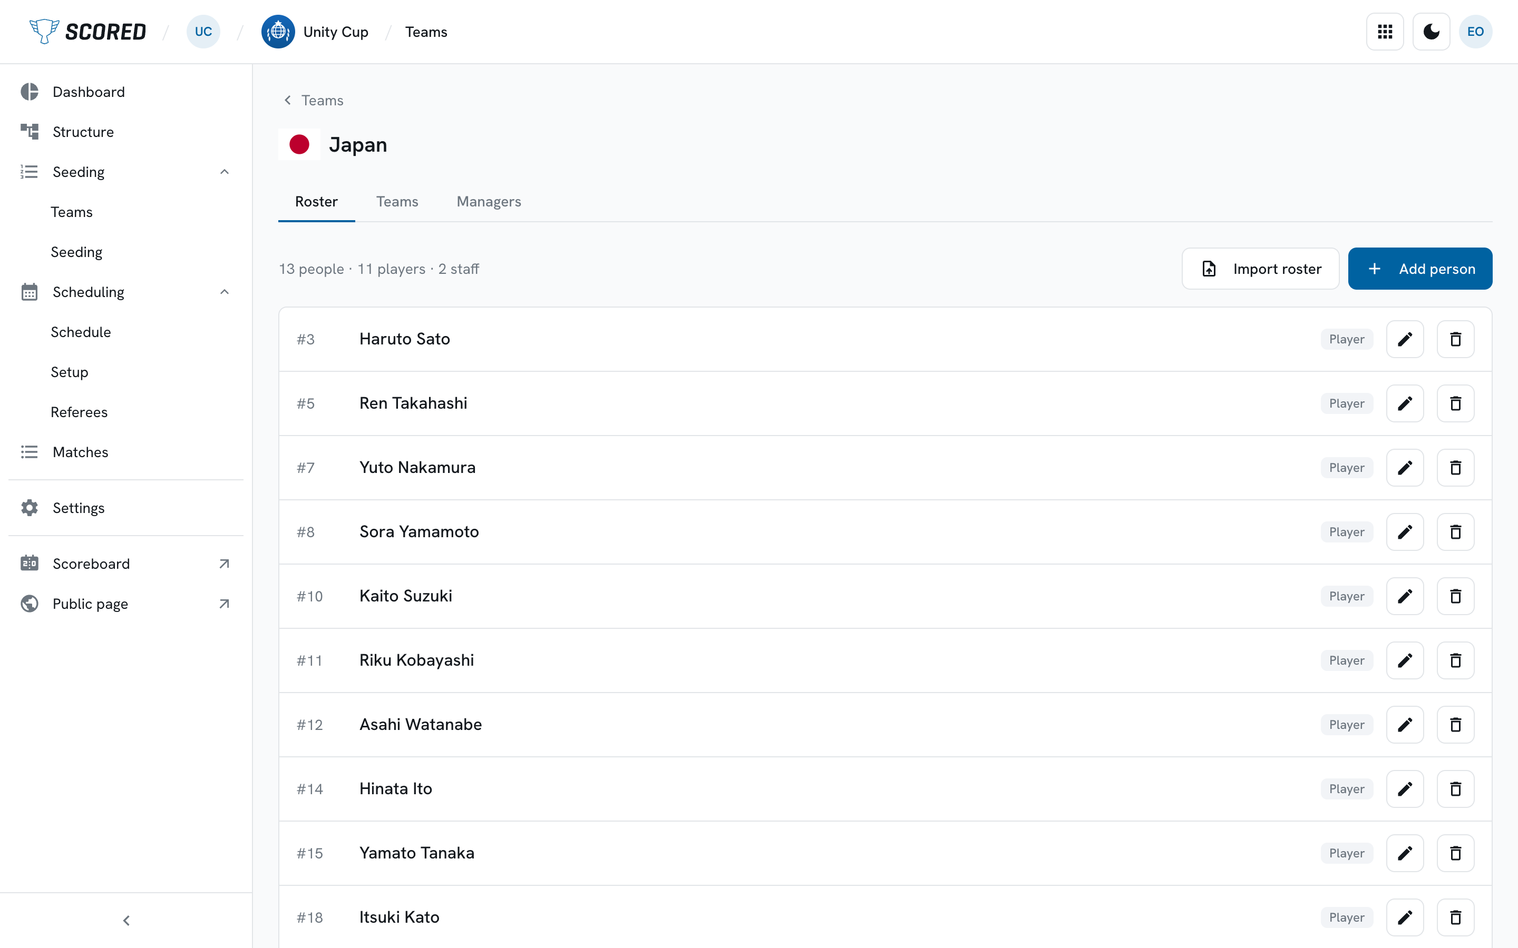
Task: Open Scoreboard external link
Action: pos(125,564)
